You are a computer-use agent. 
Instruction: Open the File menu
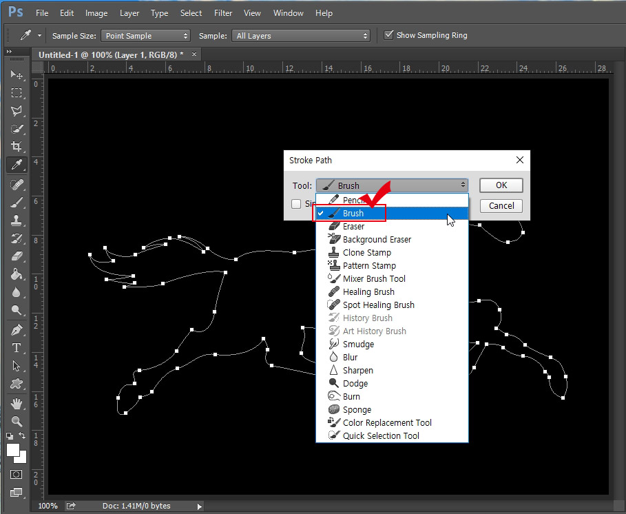(x=42, y=13)
